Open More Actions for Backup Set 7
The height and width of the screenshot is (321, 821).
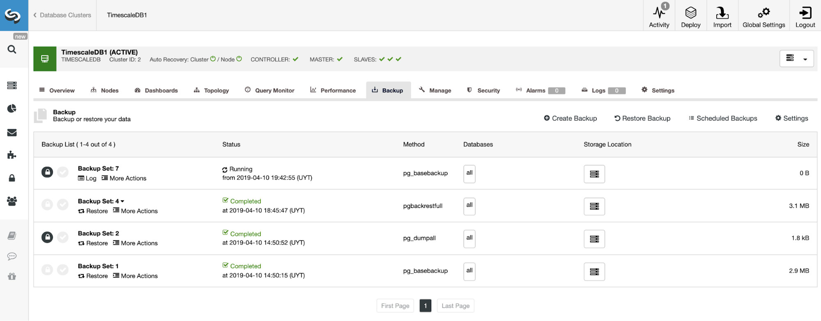click(x=124, y=178)
